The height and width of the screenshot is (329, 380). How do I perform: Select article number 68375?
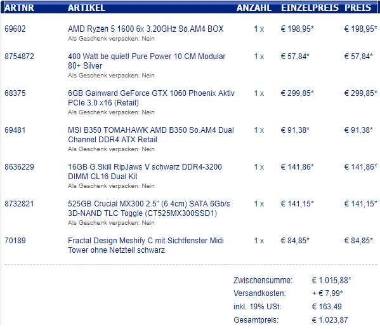(15, 93)
